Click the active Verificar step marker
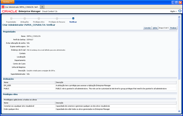The height and width of the screenshot is (116, 183). click(x=73, y=18)
